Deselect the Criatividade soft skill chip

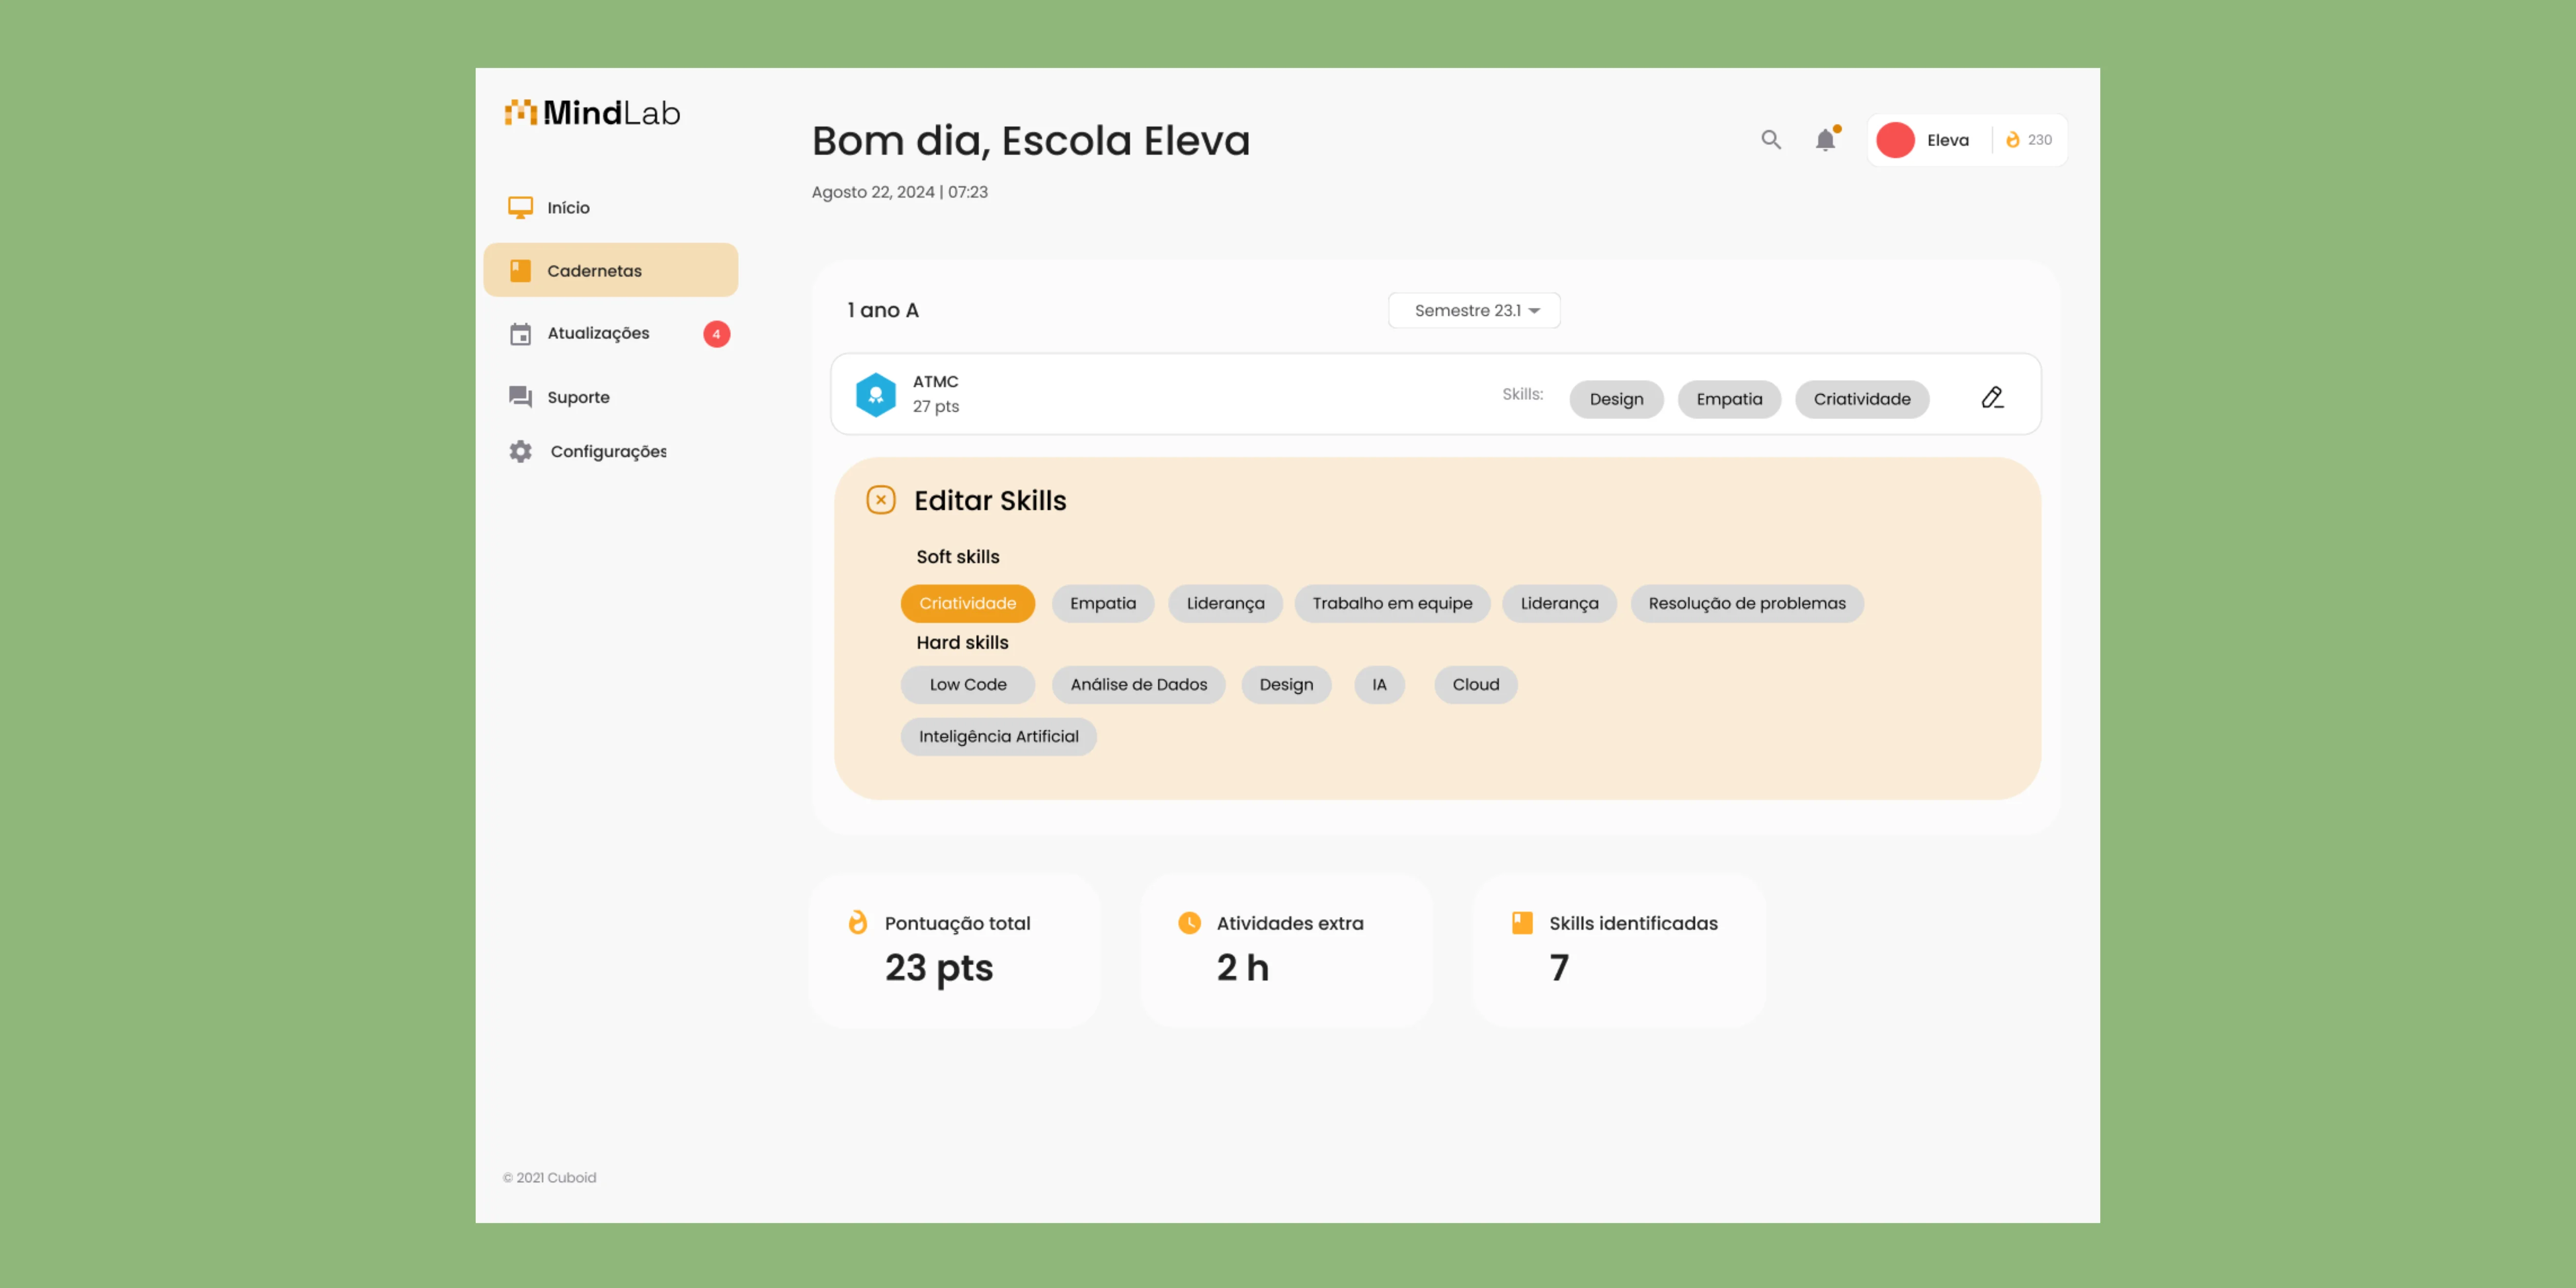967,603
